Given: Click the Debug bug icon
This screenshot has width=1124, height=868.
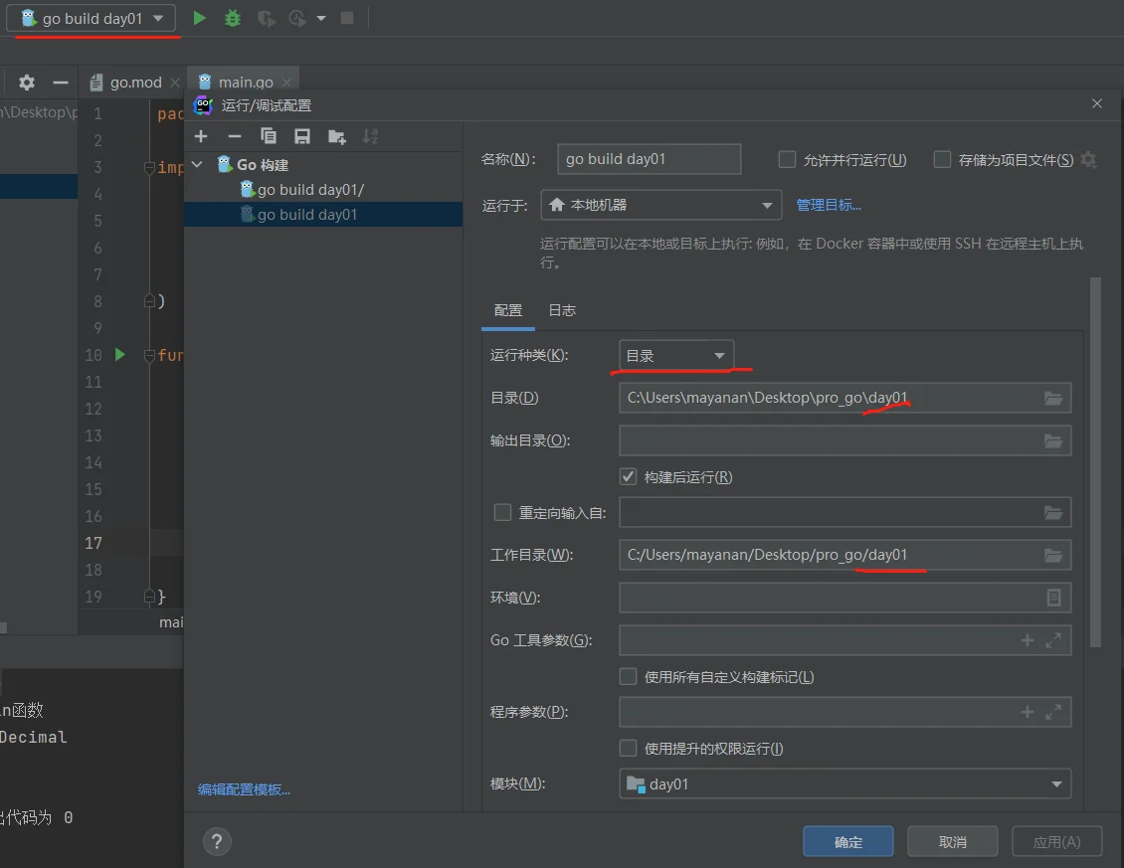Looking at the screenshot, I should click(x=233, y=18).
